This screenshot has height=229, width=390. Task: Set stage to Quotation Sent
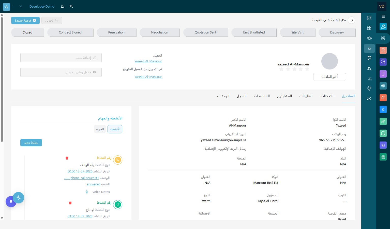(205, 32)
